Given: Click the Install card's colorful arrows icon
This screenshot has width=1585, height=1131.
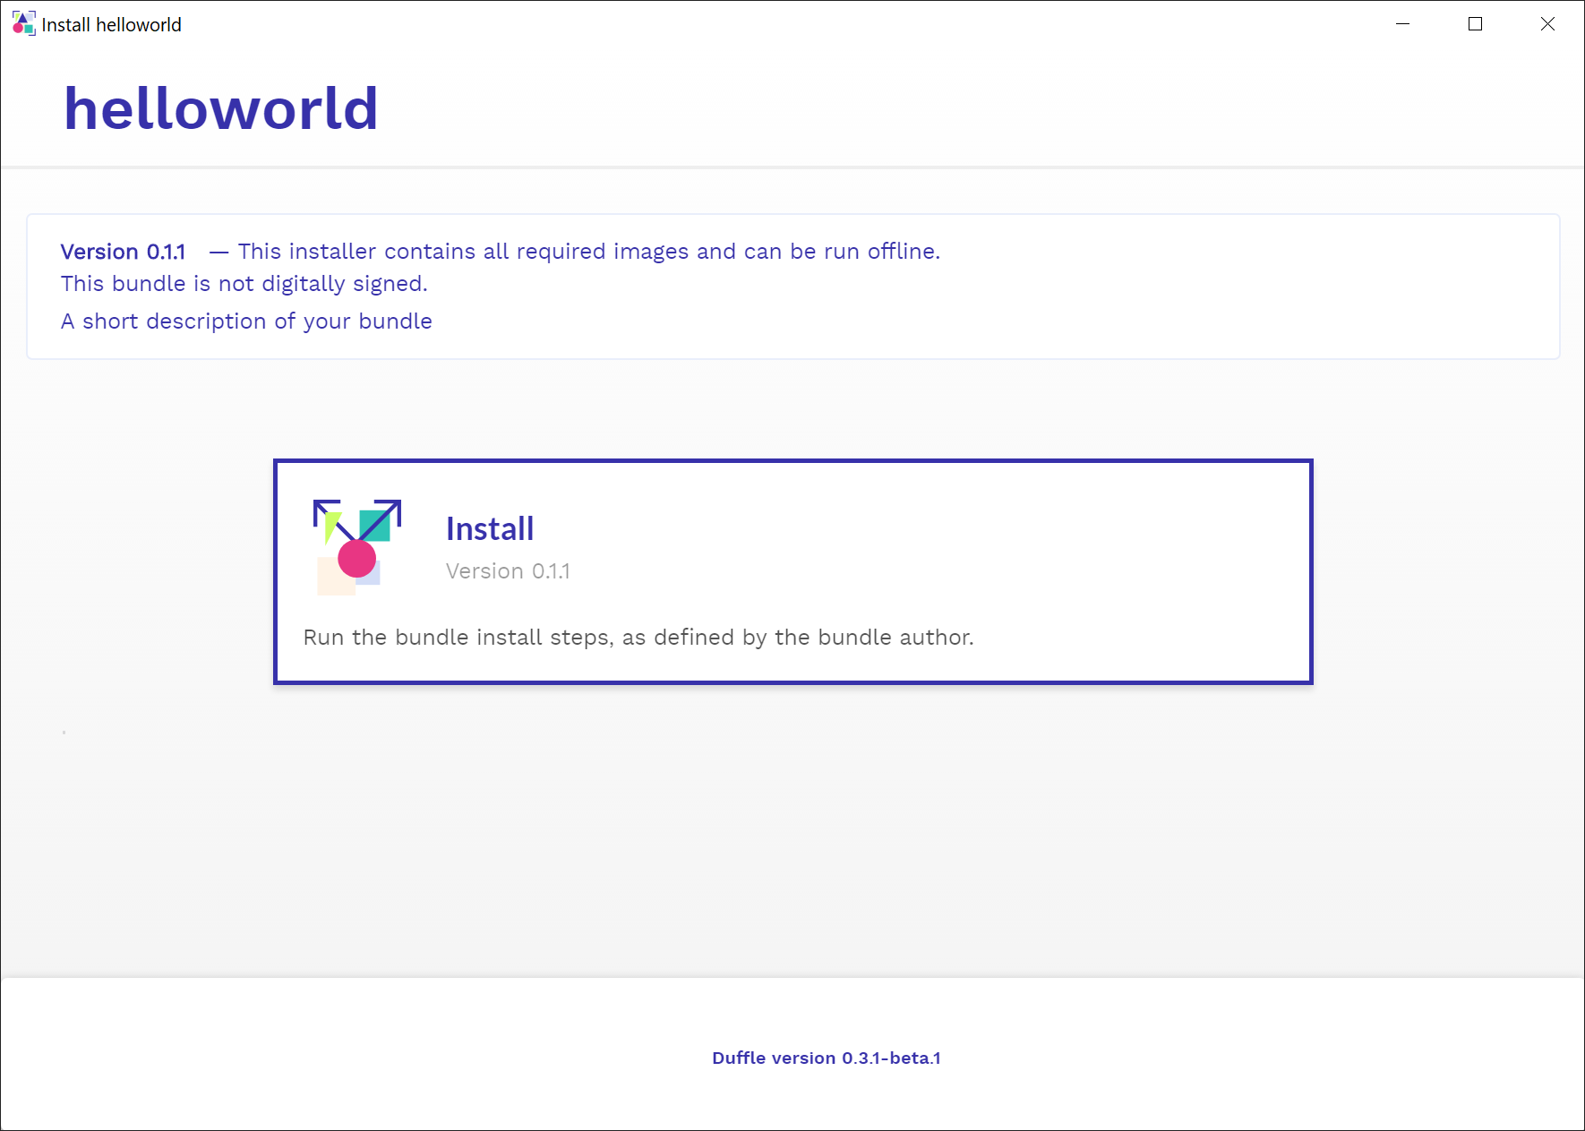Looking at the screenshot, I should tap(356, 546).
